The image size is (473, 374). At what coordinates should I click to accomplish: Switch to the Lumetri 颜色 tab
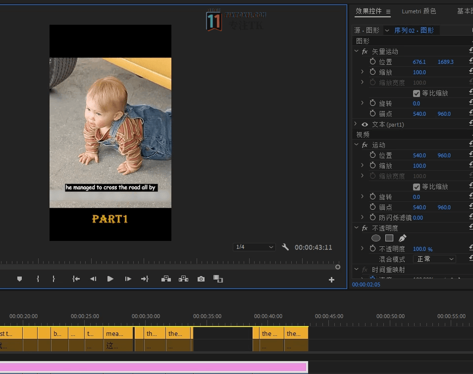(419, 11)
